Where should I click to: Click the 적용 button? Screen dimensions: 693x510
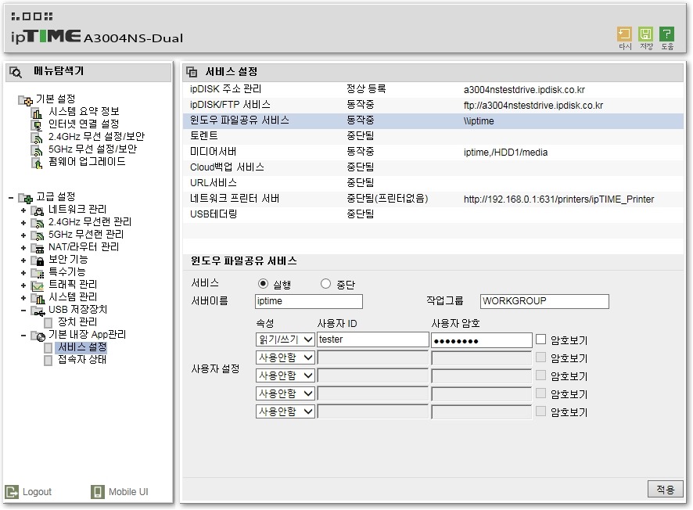[x=665, y=489]
